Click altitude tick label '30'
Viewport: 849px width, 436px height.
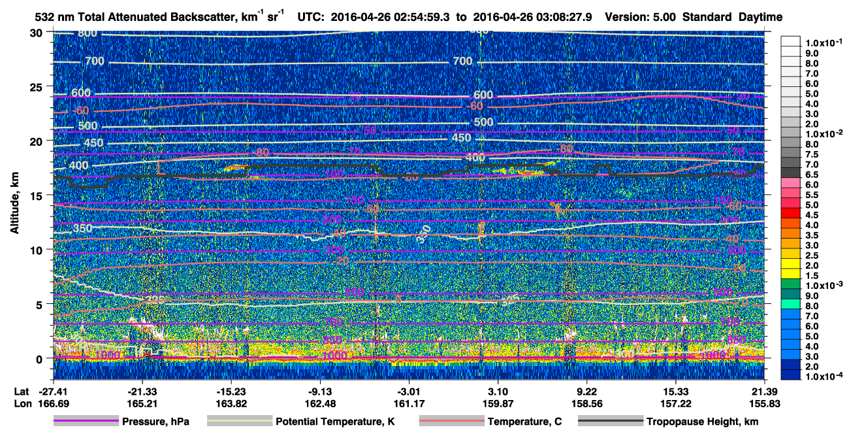(x=37, y=32)
